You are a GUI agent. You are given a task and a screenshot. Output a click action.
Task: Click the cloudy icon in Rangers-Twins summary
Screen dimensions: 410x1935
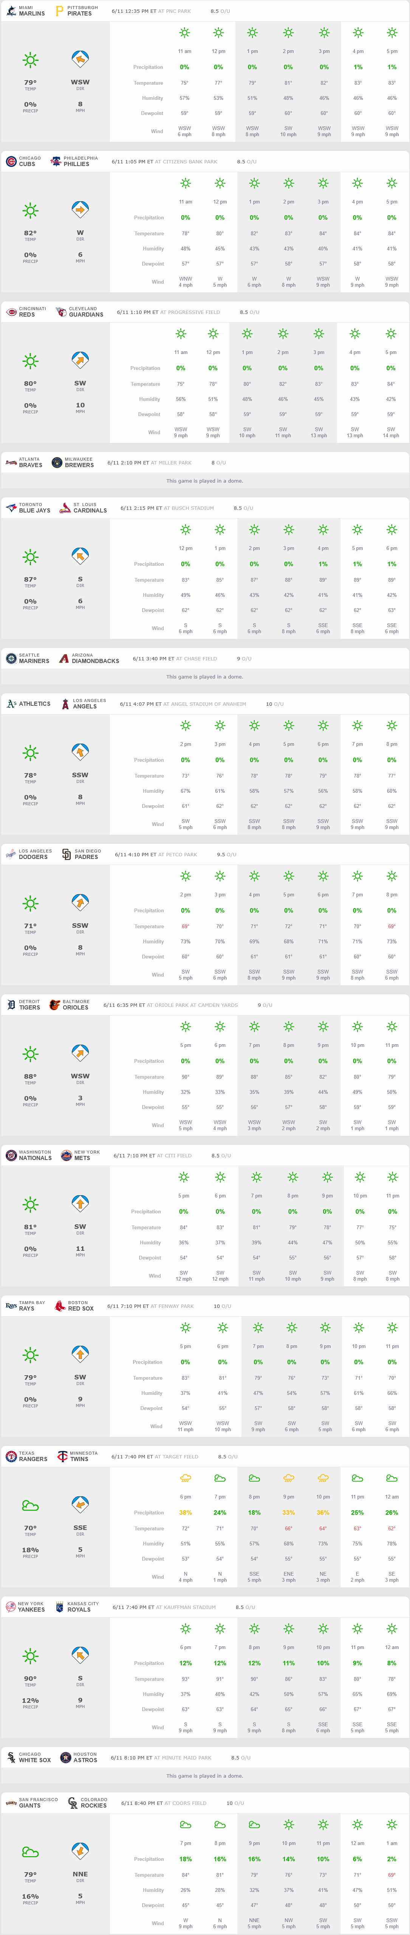point(30,1505)
